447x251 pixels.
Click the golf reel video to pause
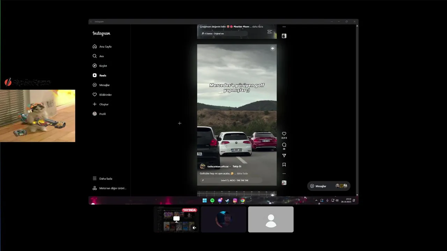pyautogui.click(x=237, y=115)
